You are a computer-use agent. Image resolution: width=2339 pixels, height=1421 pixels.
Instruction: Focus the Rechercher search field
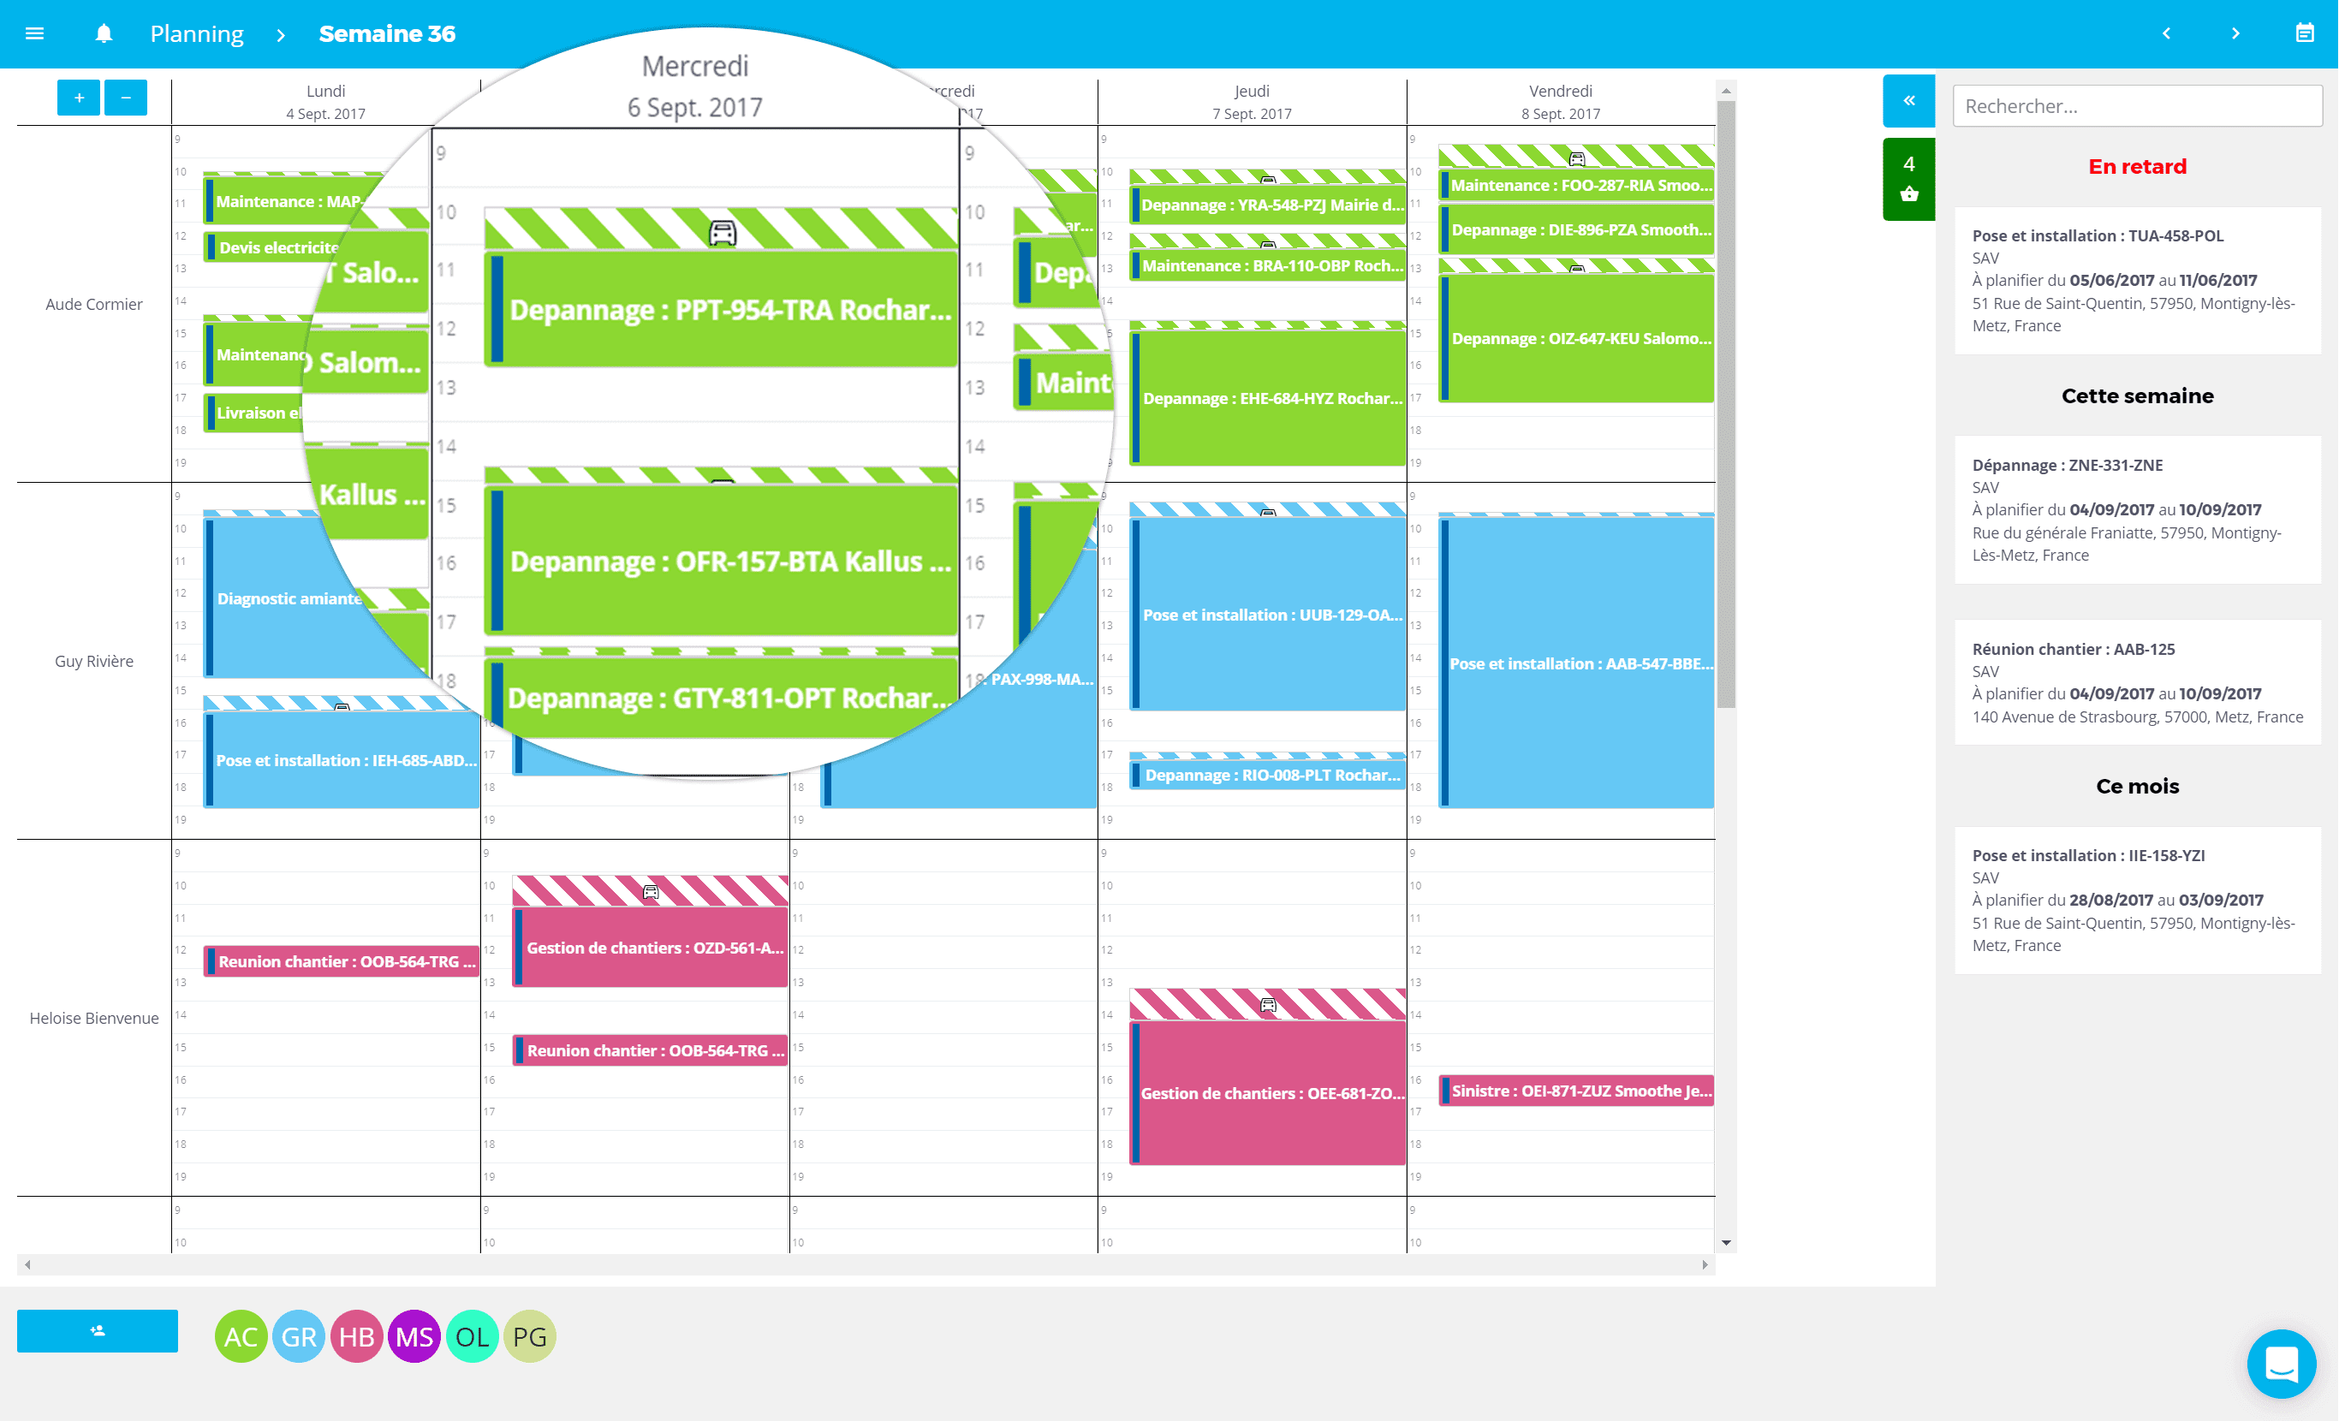2137,106
